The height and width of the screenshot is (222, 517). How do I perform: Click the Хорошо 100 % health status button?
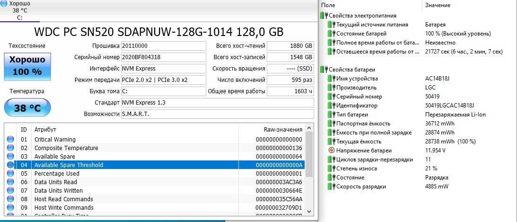tap(27, 66)
